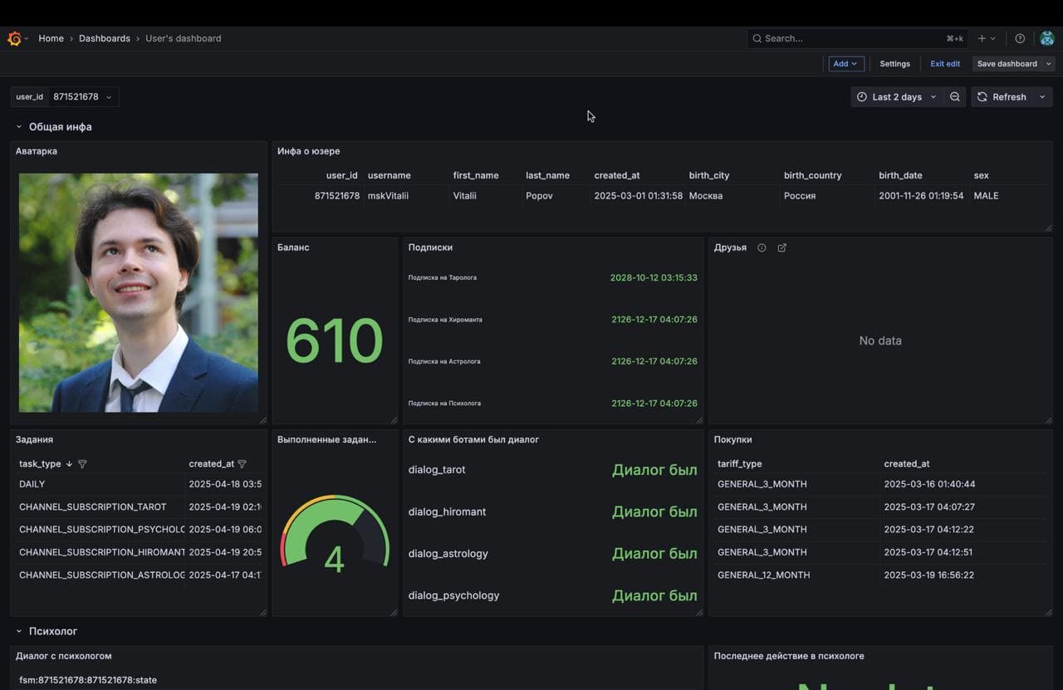Grab resize handle of Аватарка panel

click(x=263, y=420)
